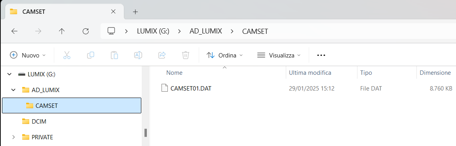Add a new tab with plus button
The height and width of the screenshot is (146, 456).
coord(135,12)
